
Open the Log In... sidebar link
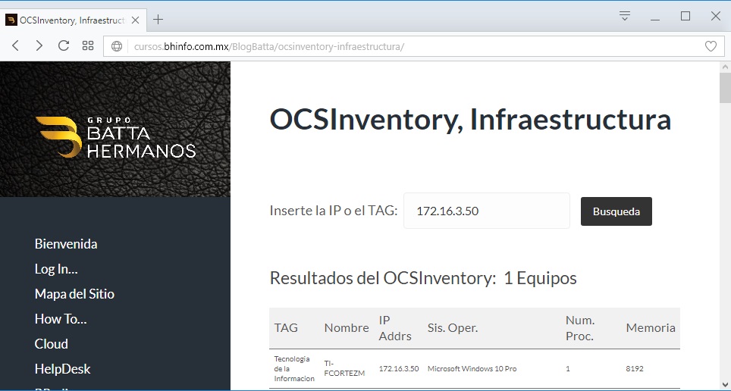[56, 269]
